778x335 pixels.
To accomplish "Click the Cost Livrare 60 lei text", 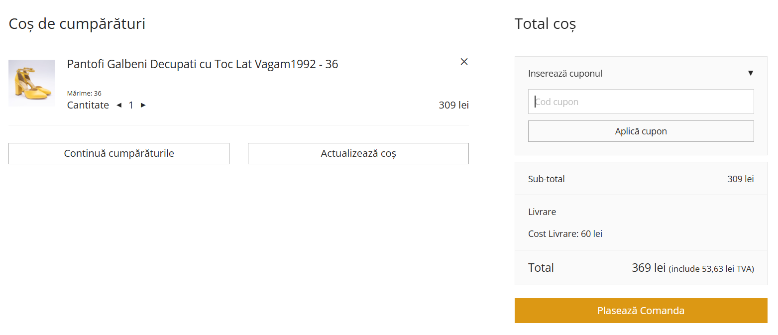I will click(x=565, y=234).
